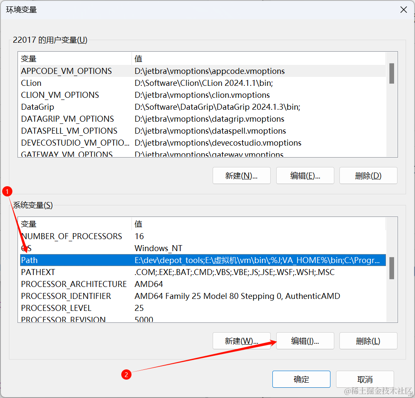Select the CLION_VM_OPTIONS variable row
Viewport: 415px width, 398px height.
203,95
